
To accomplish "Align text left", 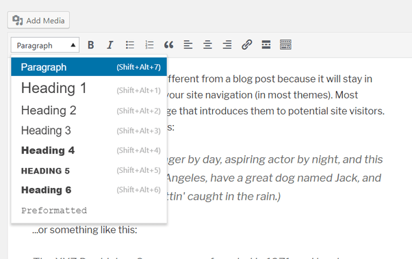I will (188, 45).
